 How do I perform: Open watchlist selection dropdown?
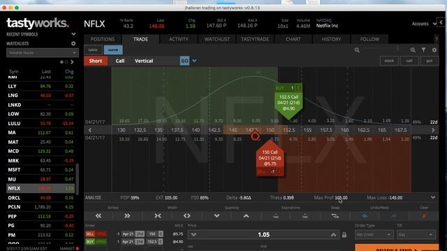pos(42,53)
